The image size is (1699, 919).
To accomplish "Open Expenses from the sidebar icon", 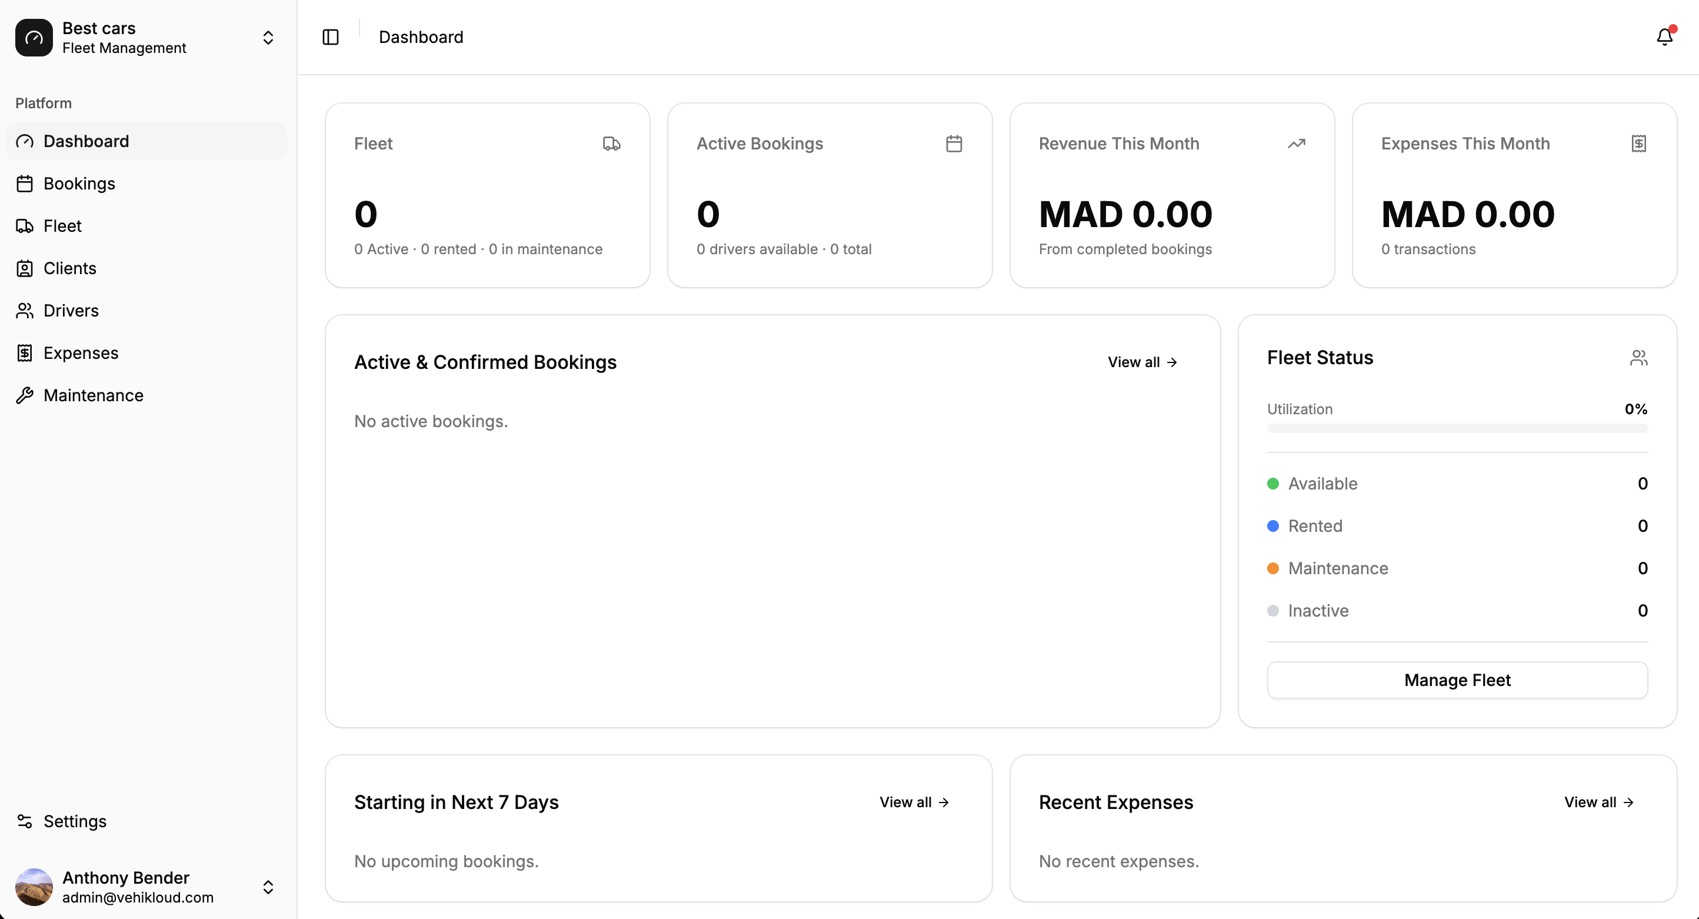I will [x=24, y=353].
